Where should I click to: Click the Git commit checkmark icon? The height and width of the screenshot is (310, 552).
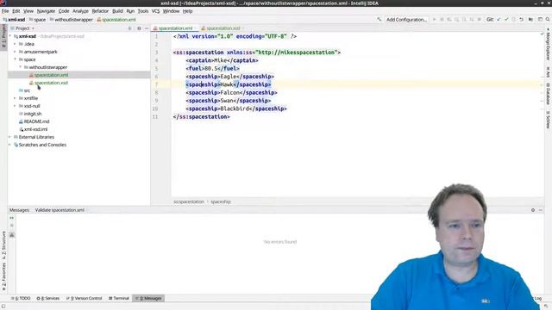pos(506,19)
